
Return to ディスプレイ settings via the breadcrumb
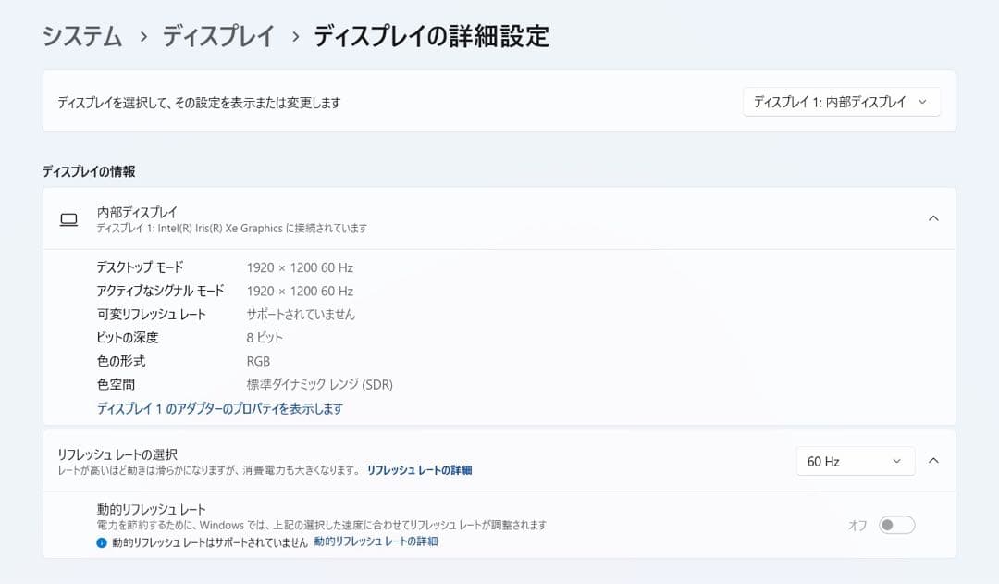click(217, 37)
